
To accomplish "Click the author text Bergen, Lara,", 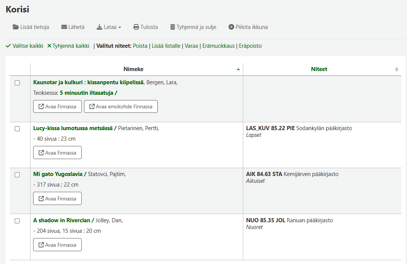I will 162,82.
